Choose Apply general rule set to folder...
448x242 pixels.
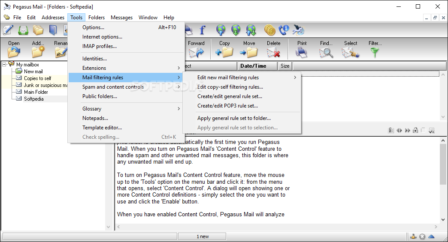[x=242, y=118]
